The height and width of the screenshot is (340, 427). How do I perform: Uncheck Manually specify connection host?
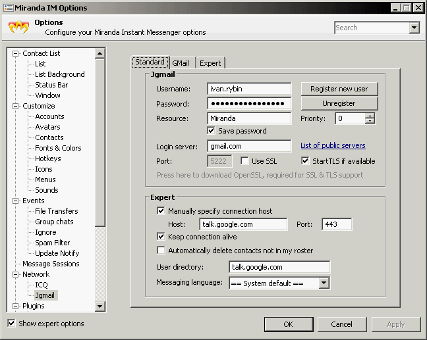(161, 211)
